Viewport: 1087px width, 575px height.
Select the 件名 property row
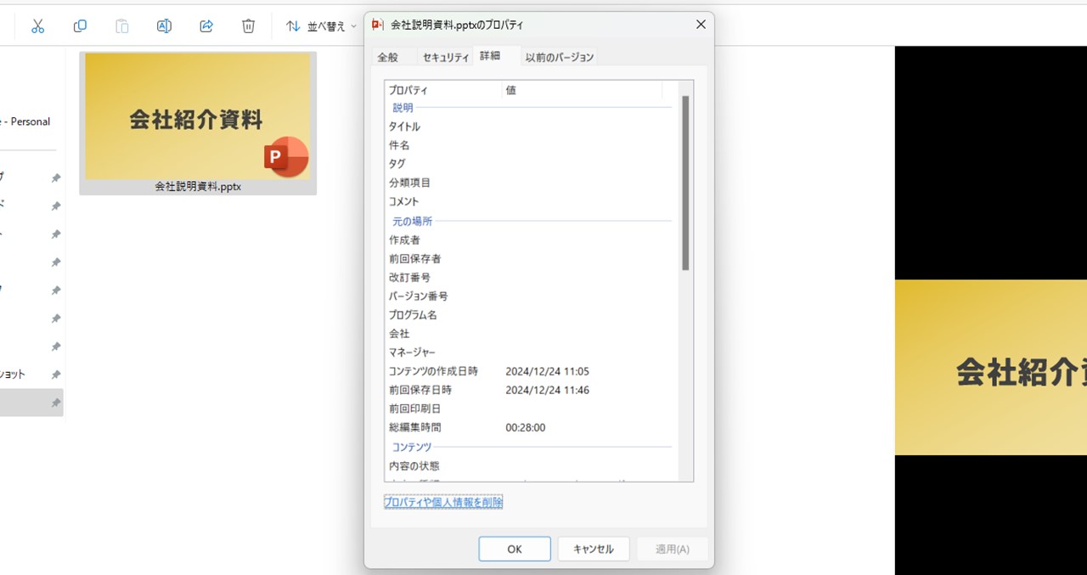[532, 145]
